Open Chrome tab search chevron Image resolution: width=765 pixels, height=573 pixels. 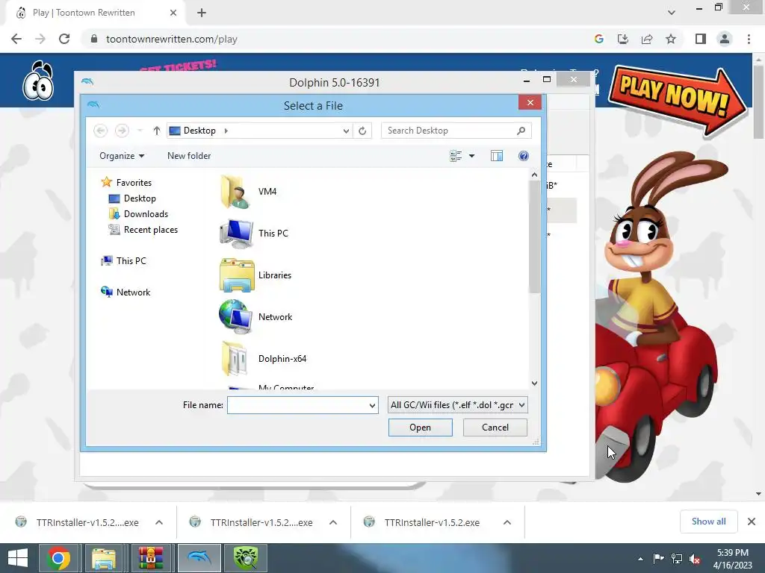(672, 13)
